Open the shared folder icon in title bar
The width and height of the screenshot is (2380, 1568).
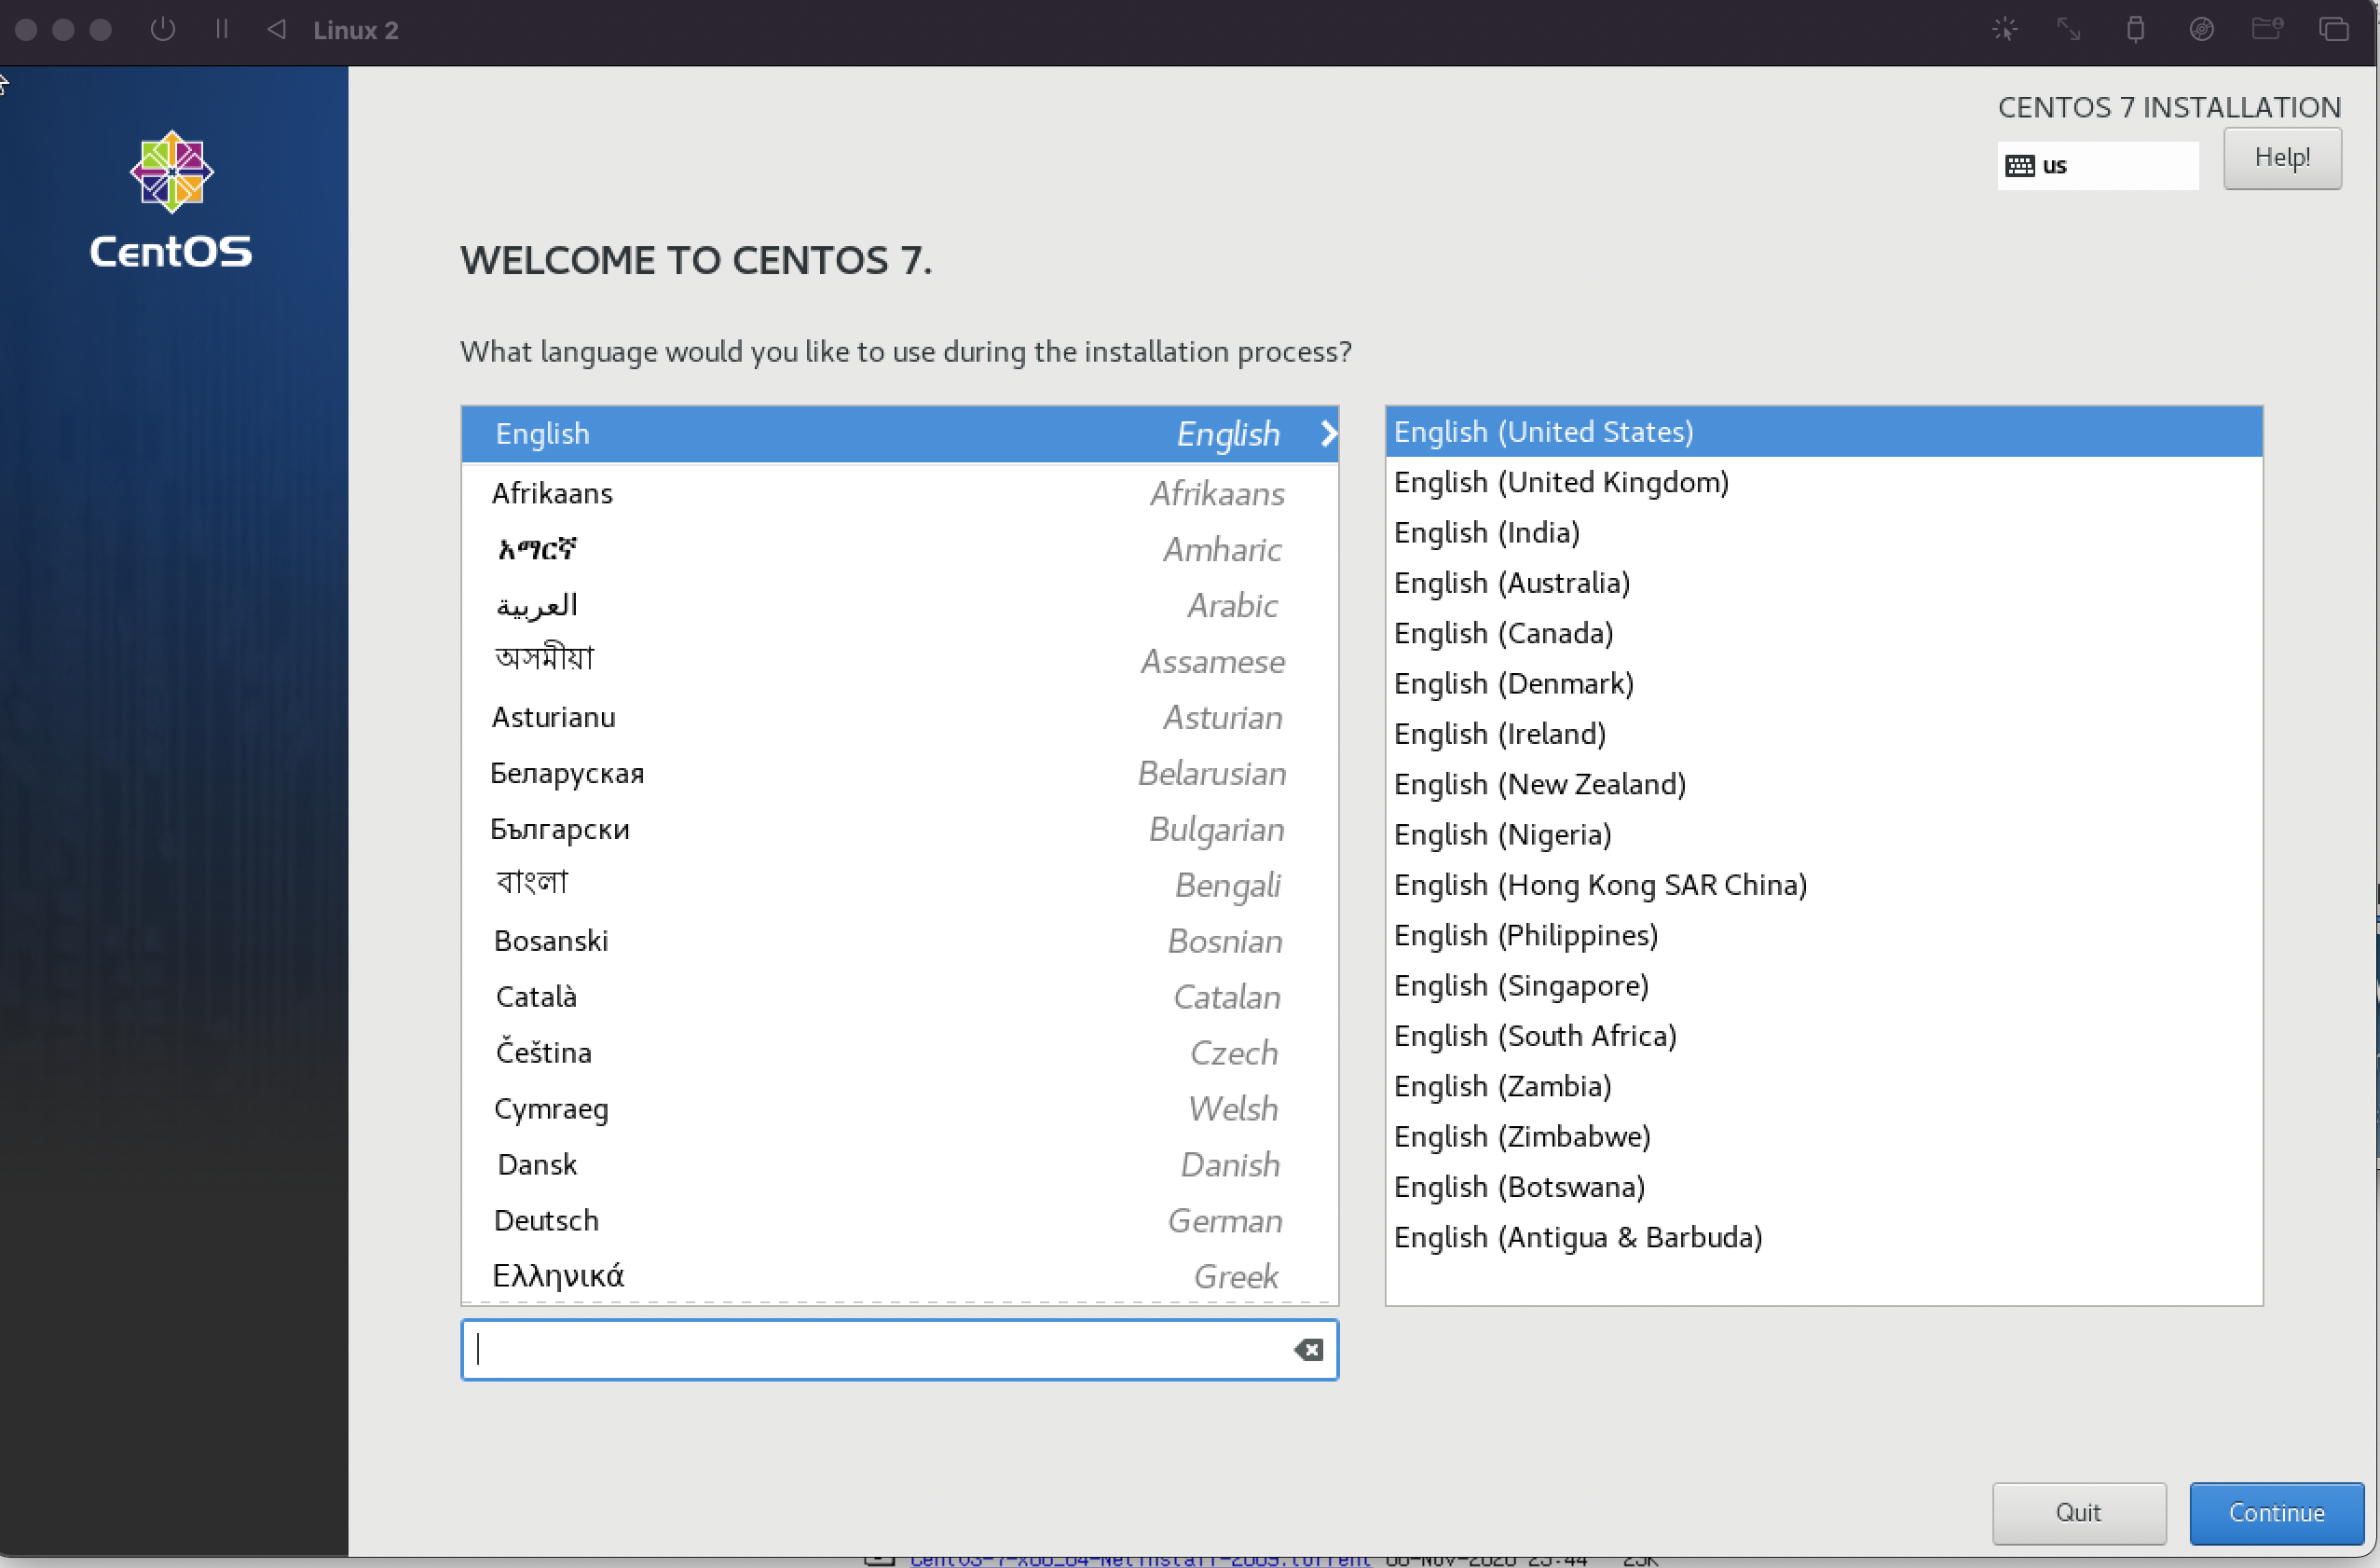(x=2267, y=29)
